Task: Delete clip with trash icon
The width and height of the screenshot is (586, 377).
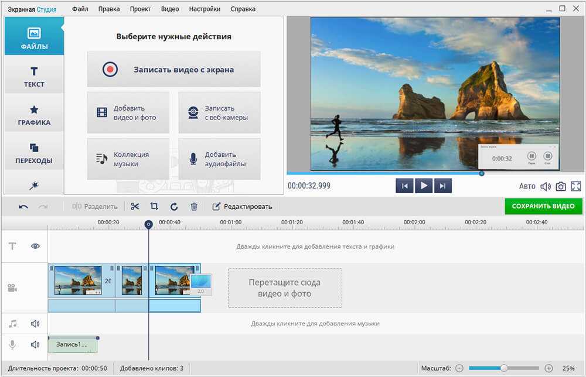Action: coord(194,206)
